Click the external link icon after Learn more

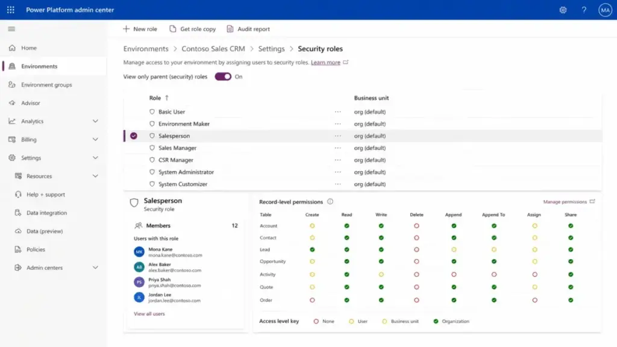(345, 62)
